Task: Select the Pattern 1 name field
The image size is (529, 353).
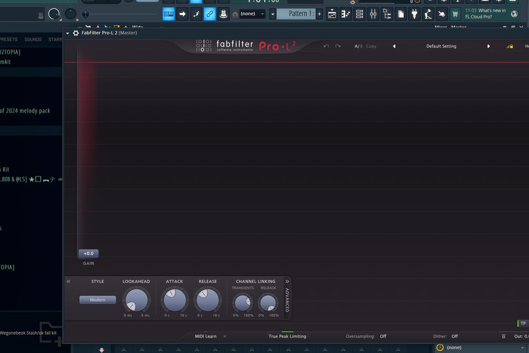Action: [296, 14]
